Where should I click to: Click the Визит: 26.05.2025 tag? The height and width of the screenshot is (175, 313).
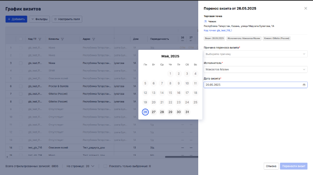[x=214, y=38]
